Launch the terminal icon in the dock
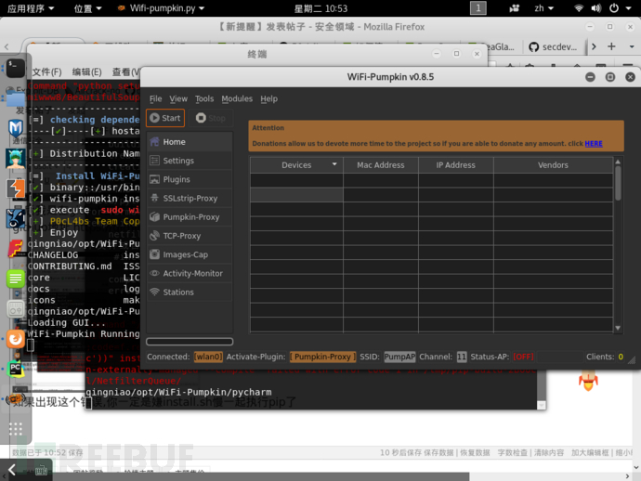Screen dimensions: 641x481 tap(16, 68)
